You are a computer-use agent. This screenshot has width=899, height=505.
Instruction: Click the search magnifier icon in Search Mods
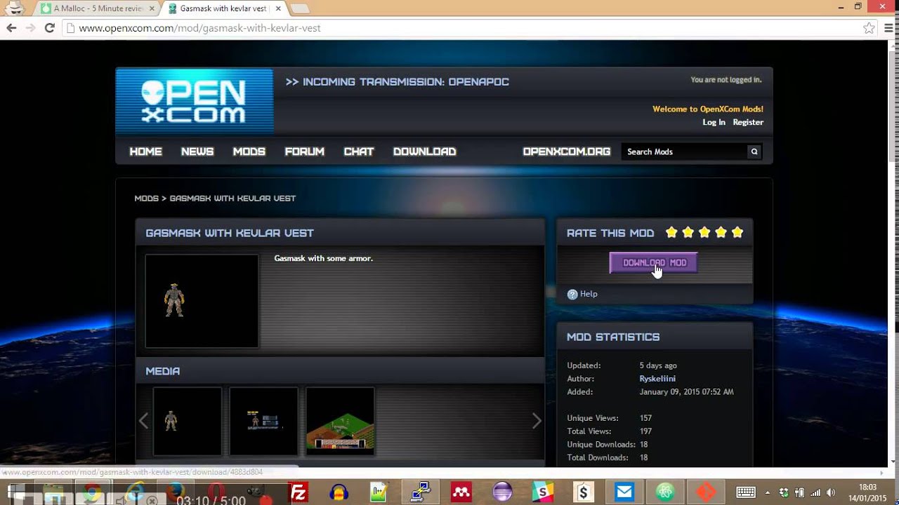click(x=754, y=151)
